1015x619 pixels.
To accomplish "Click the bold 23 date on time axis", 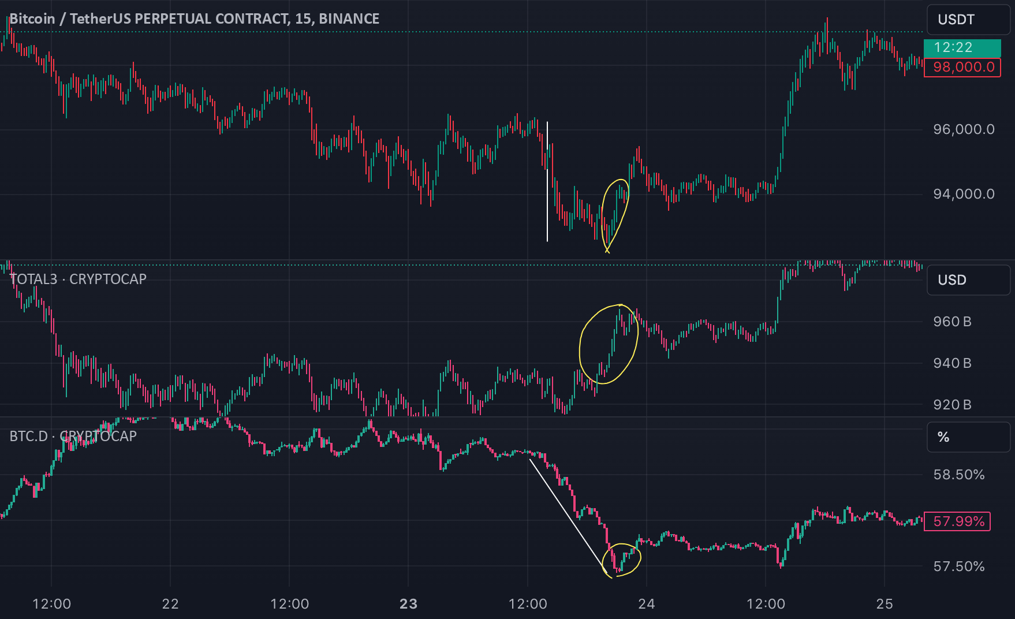I will pos(408,604).
